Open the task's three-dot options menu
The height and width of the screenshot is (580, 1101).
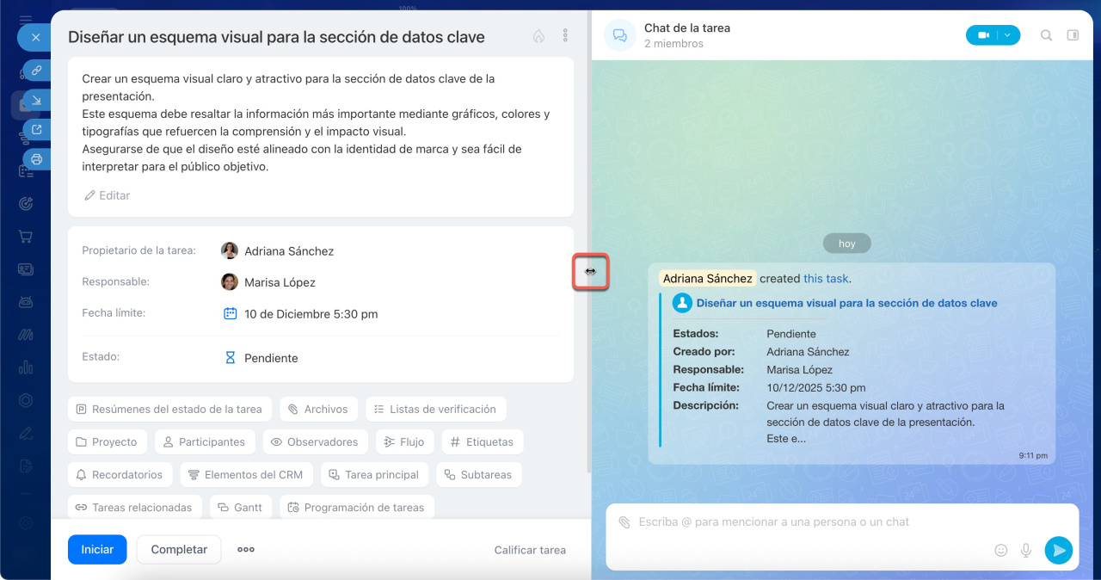click(x=565, y=36)
